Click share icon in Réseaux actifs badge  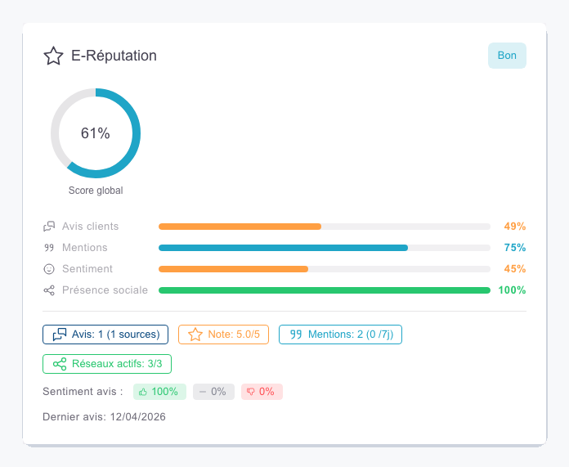tap(60, 364)
